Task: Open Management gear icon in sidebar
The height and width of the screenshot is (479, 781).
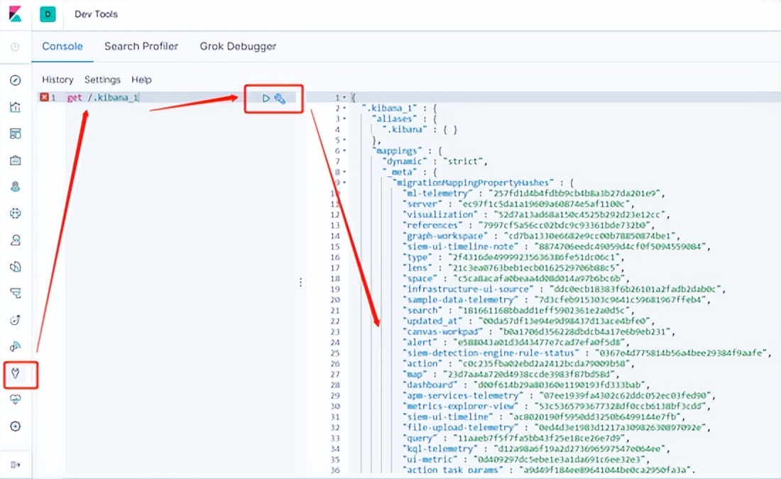Action: pos(16,426)
